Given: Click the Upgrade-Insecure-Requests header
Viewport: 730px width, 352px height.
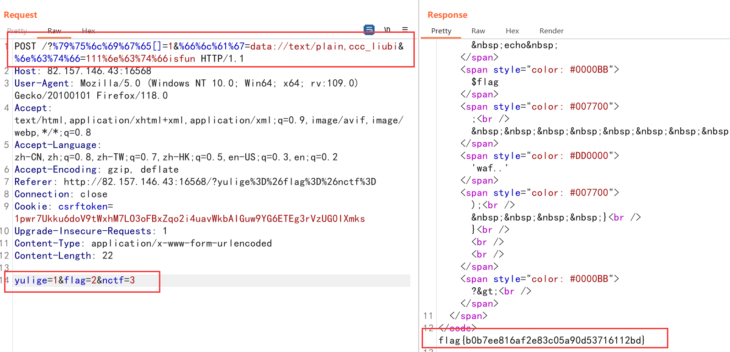Looking at the screenshot, I should (91, 231).
